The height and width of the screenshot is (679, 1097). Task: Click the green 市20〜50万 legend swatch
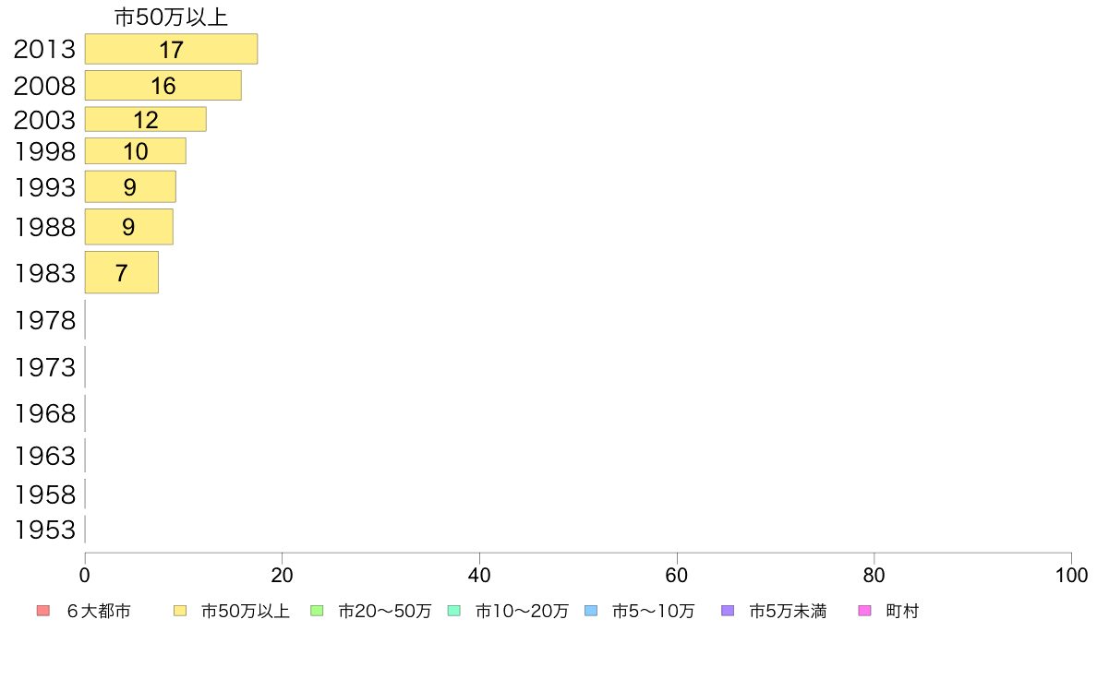click(317, 611)
